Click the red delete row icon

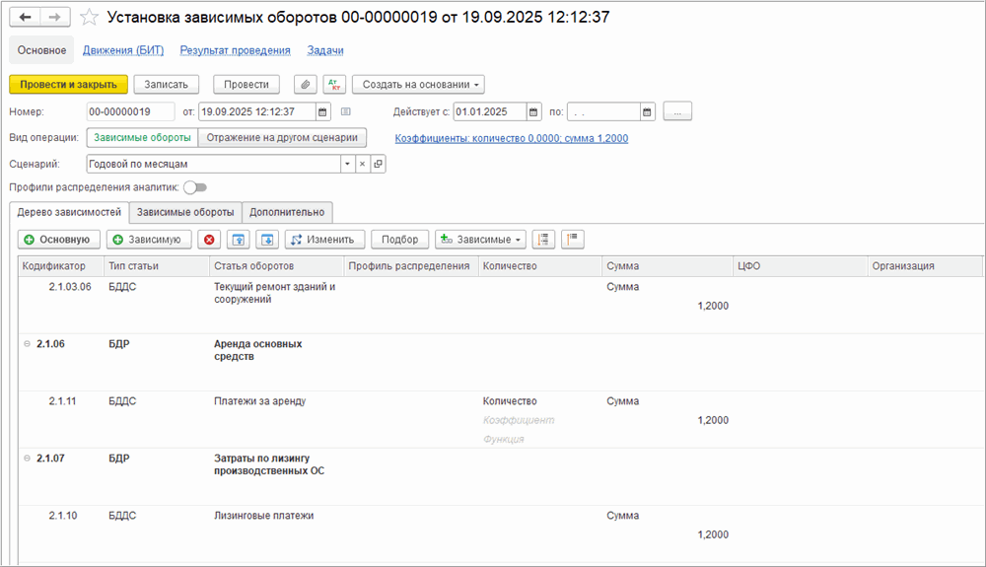(208, 240)
